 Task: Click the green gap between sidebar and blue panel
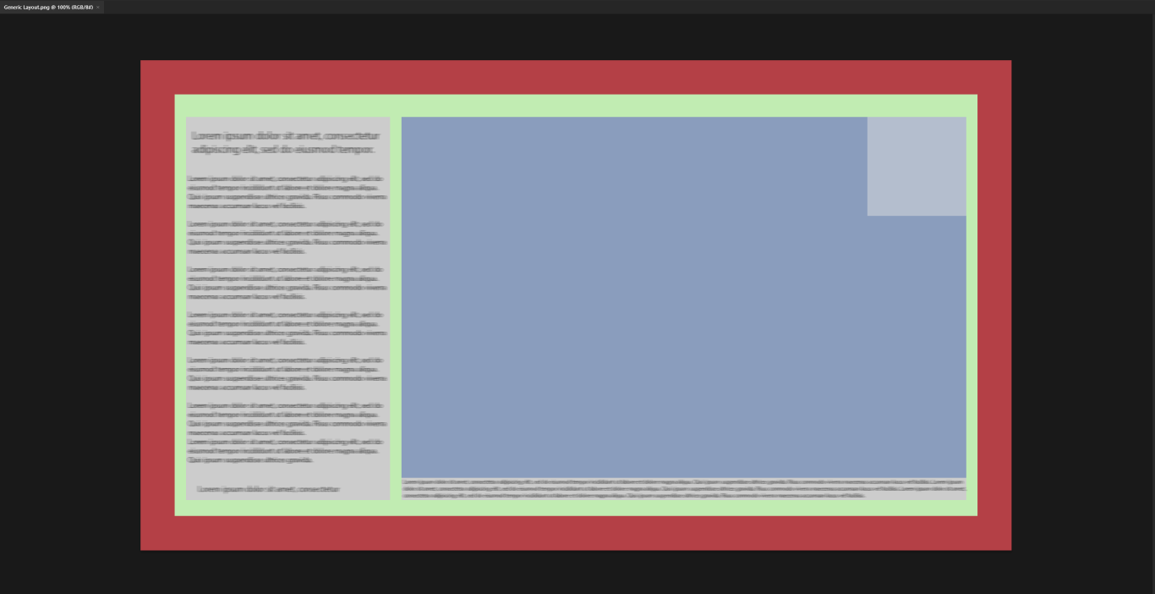(396, 305)
